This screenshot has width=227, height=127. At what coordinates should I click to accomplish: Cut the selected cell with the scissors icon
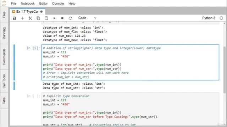click(30, 18)
